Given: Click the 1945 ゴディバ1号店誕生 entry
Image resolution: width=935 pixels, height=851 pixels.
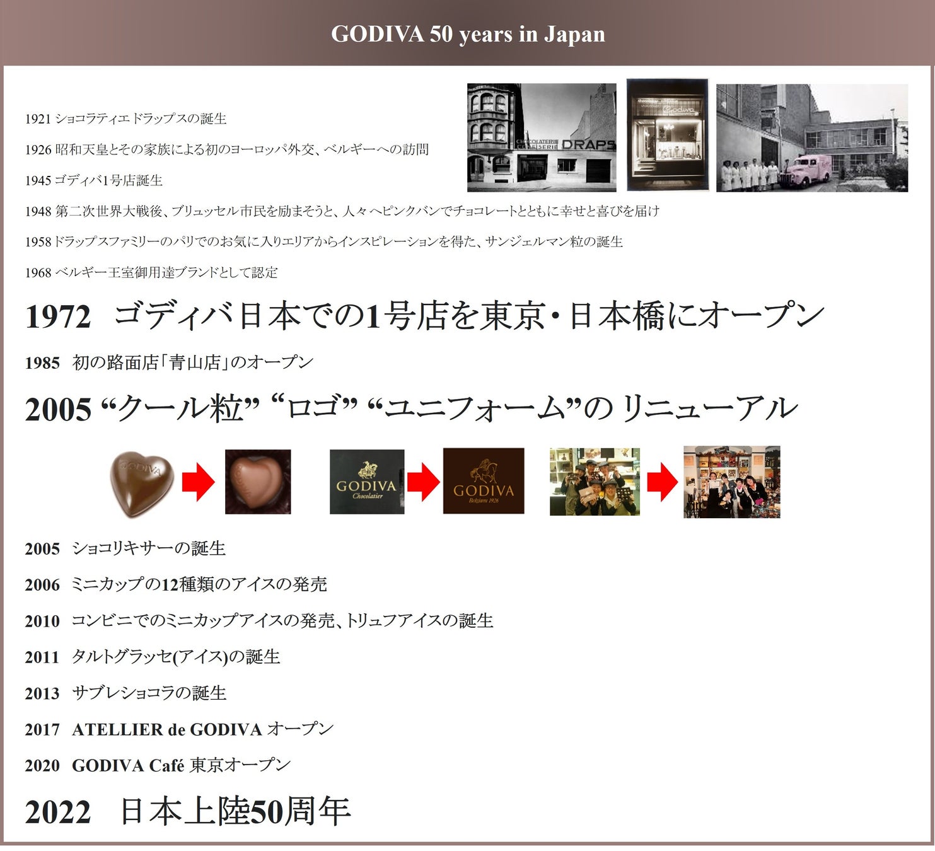Looking at the screenshot, I should [x=94, y=180].
